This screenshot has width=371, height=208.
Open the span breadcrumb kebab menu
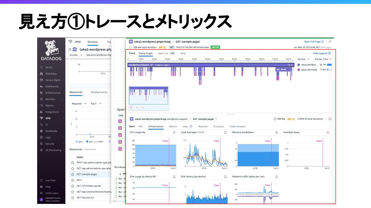[216, 119]
